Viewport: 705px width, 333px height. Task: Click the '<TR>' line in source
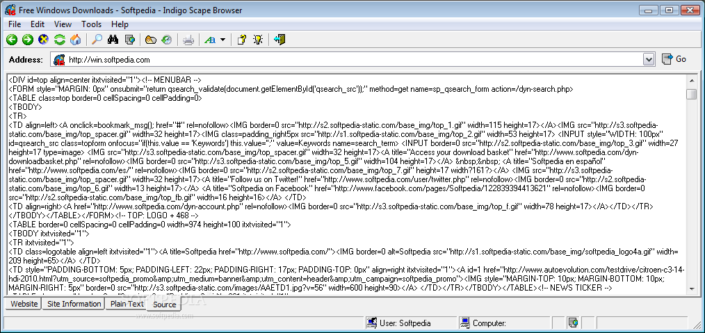pos(18,116)
